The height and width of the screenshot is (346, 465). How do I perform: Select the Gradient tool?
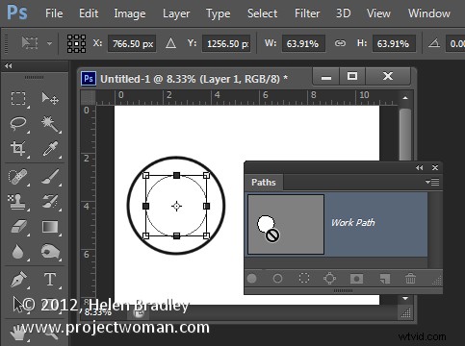[x=50, y=227]
